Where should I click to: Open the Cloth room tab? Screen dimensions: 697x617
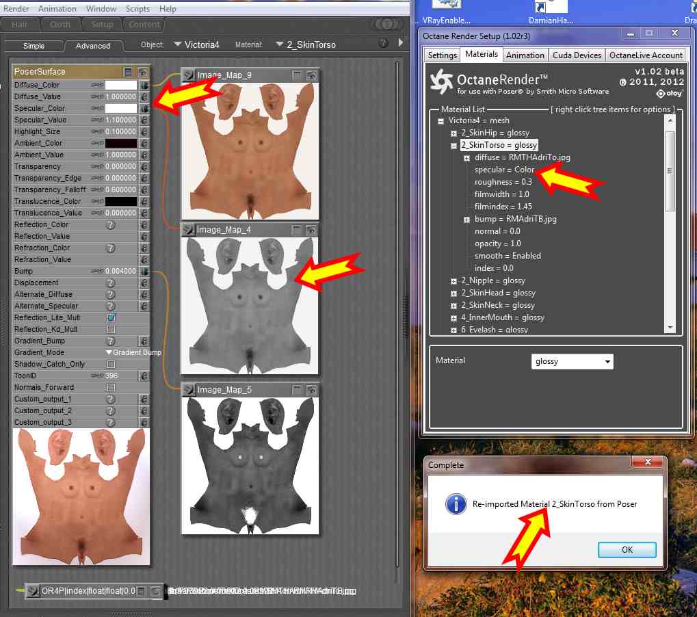tap(60, 25)
